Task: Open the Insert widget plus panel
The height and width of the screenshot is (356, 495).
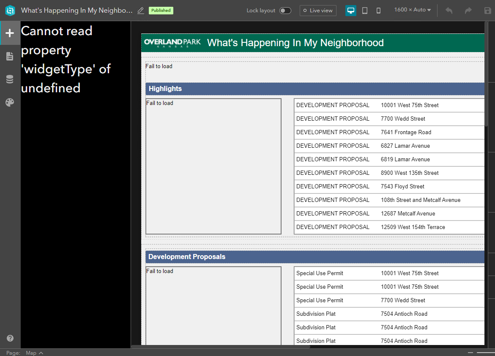Action: click(x=10, y=33)
